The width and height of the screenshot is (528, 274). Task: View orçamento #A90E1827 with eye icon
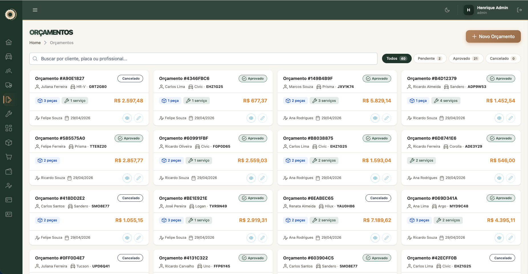pos(127,118)
